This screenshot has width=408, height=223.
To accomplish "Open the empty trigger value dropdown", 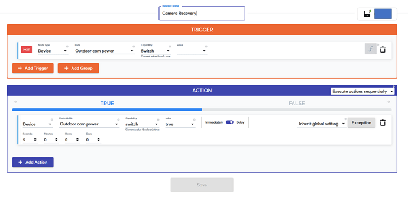I will pos(192,51).
